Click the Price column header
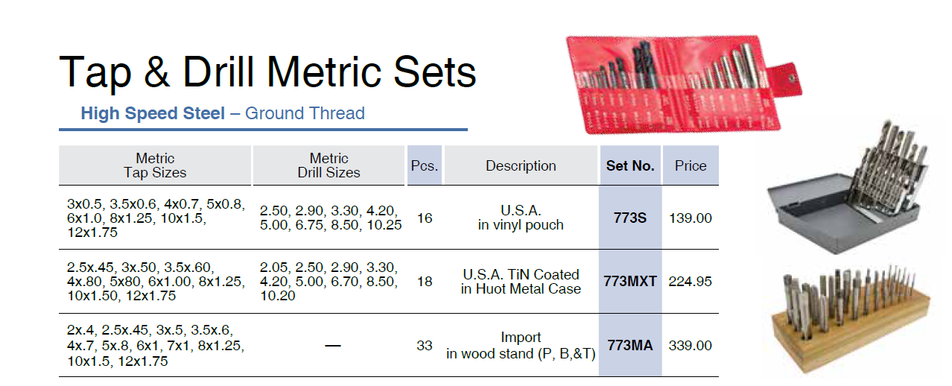This screenshot has width=952, height=386. 691,165
